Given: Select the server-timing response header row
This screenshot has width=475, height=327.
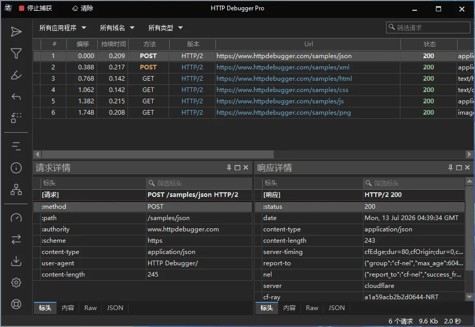Looking at the screenshot, I should click(360, 252).
